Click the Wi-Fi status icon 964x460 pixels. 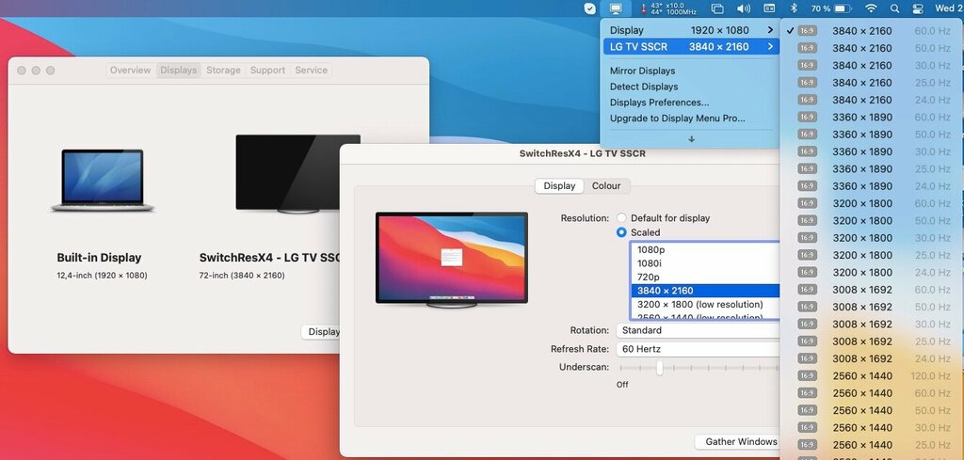pos(871,8)
